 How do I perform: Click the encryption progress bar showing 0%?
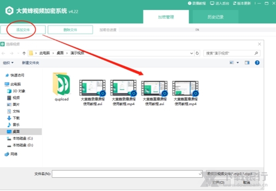pyautogui.click(x=197, y=30)
